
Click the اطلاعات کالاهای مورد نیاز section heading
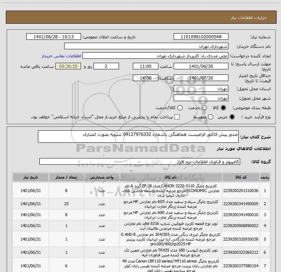[244, 149]
